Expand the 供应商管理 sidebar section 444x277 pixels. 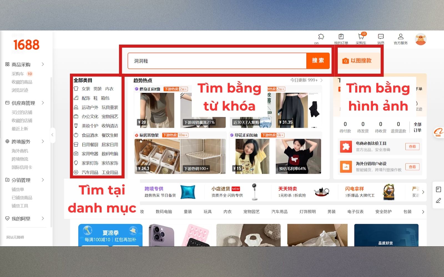(x=43, y=103)
